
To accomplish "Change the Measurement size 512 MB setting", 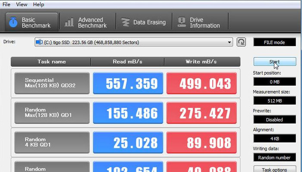I will 274,101.
